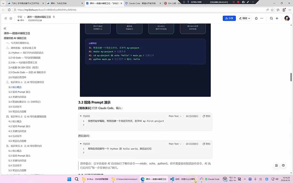Jump to outline item 2.5 Claude Code
The image size is (293, 183).
click(x=27, y=72)
